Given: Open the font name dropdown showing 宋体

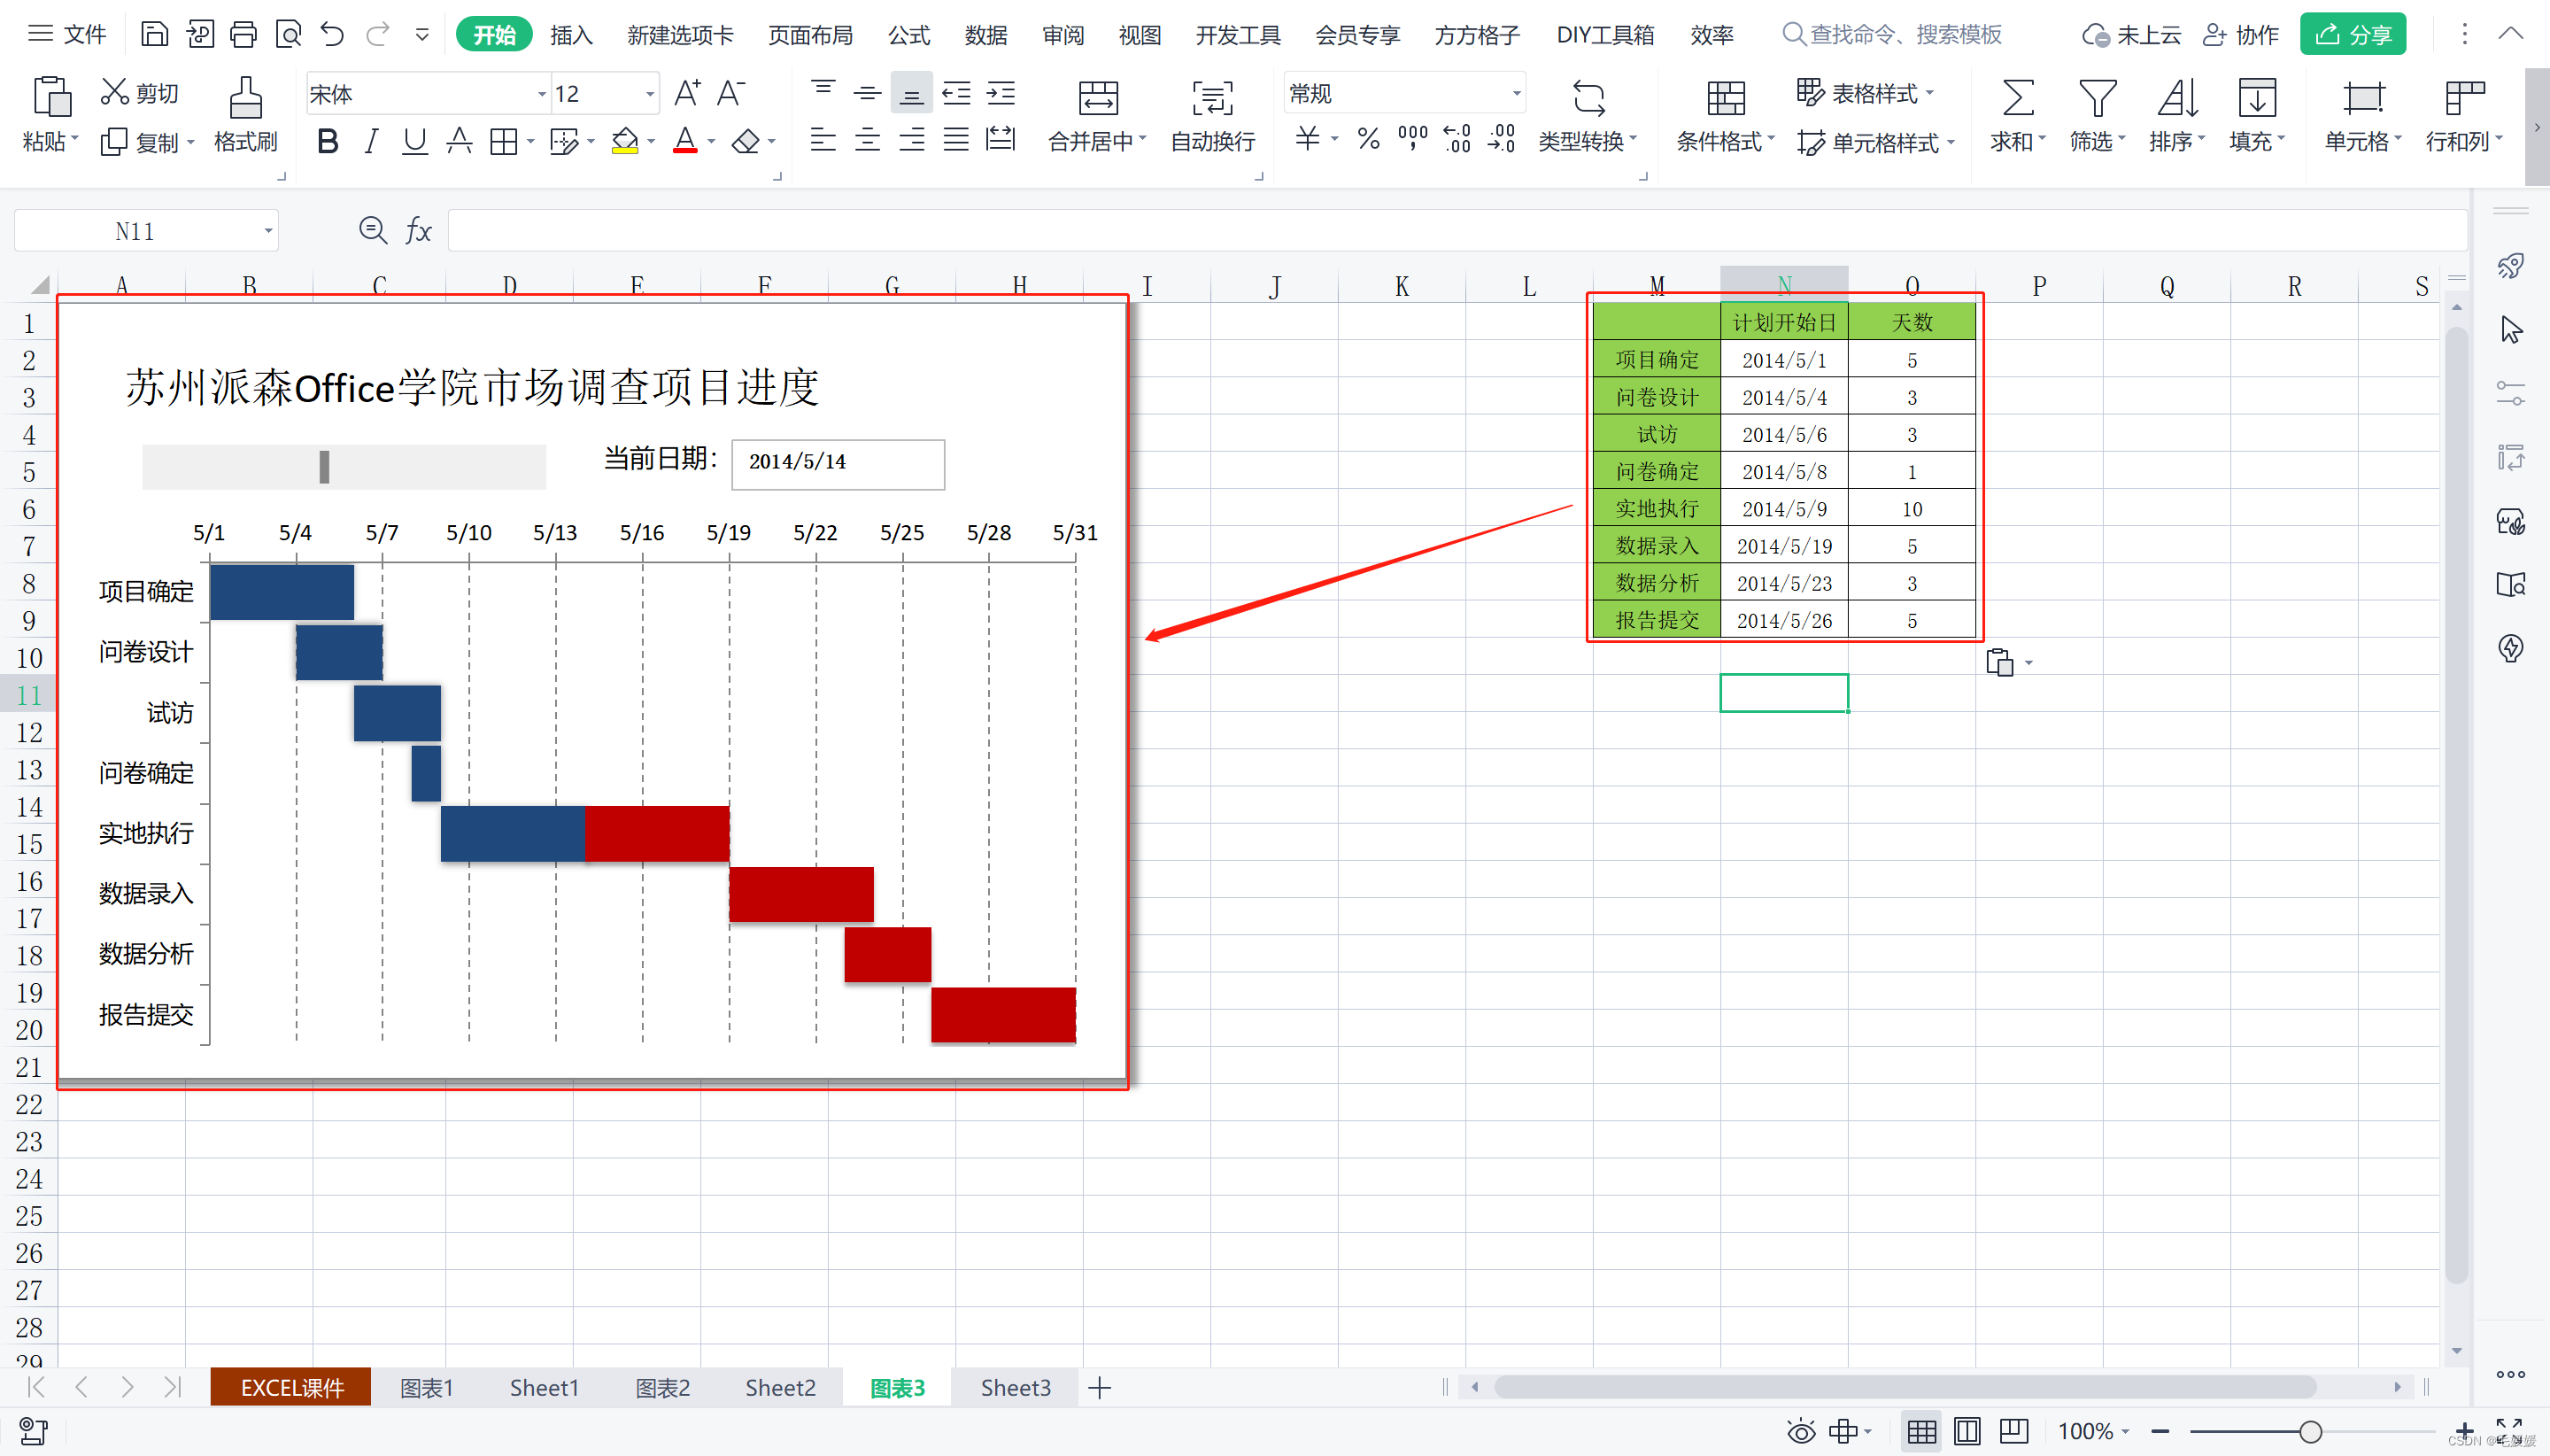Looking at the screenshot, I should (x=541, y=94).
